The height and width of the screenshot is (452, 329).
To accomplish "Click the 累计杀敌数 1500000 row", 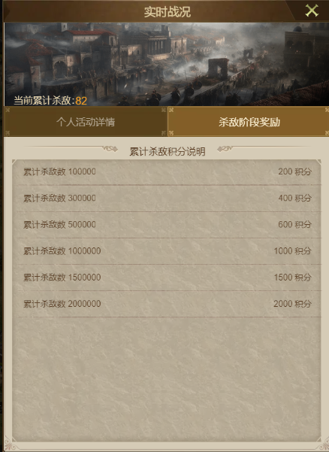I will 168,278.
